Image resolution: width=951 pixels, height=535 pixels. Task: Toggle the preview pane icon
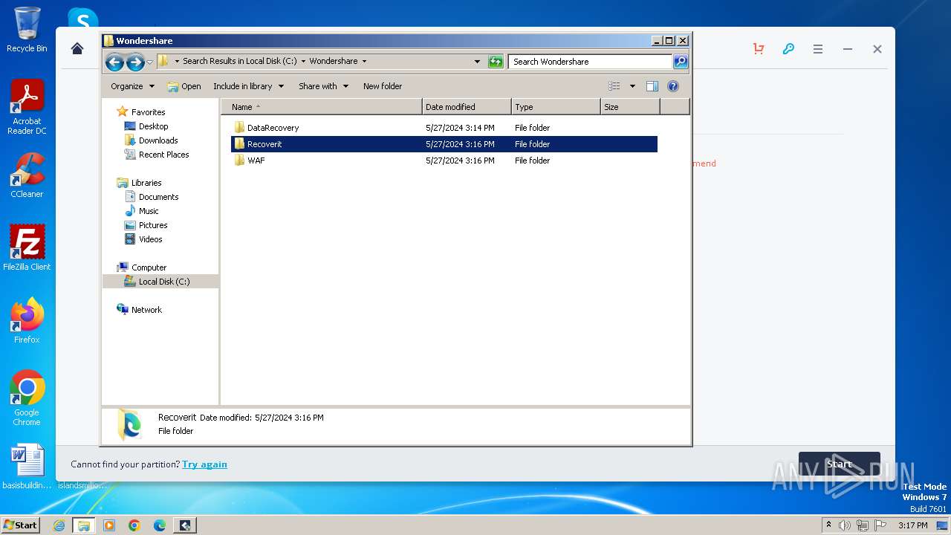click(652, 86)
